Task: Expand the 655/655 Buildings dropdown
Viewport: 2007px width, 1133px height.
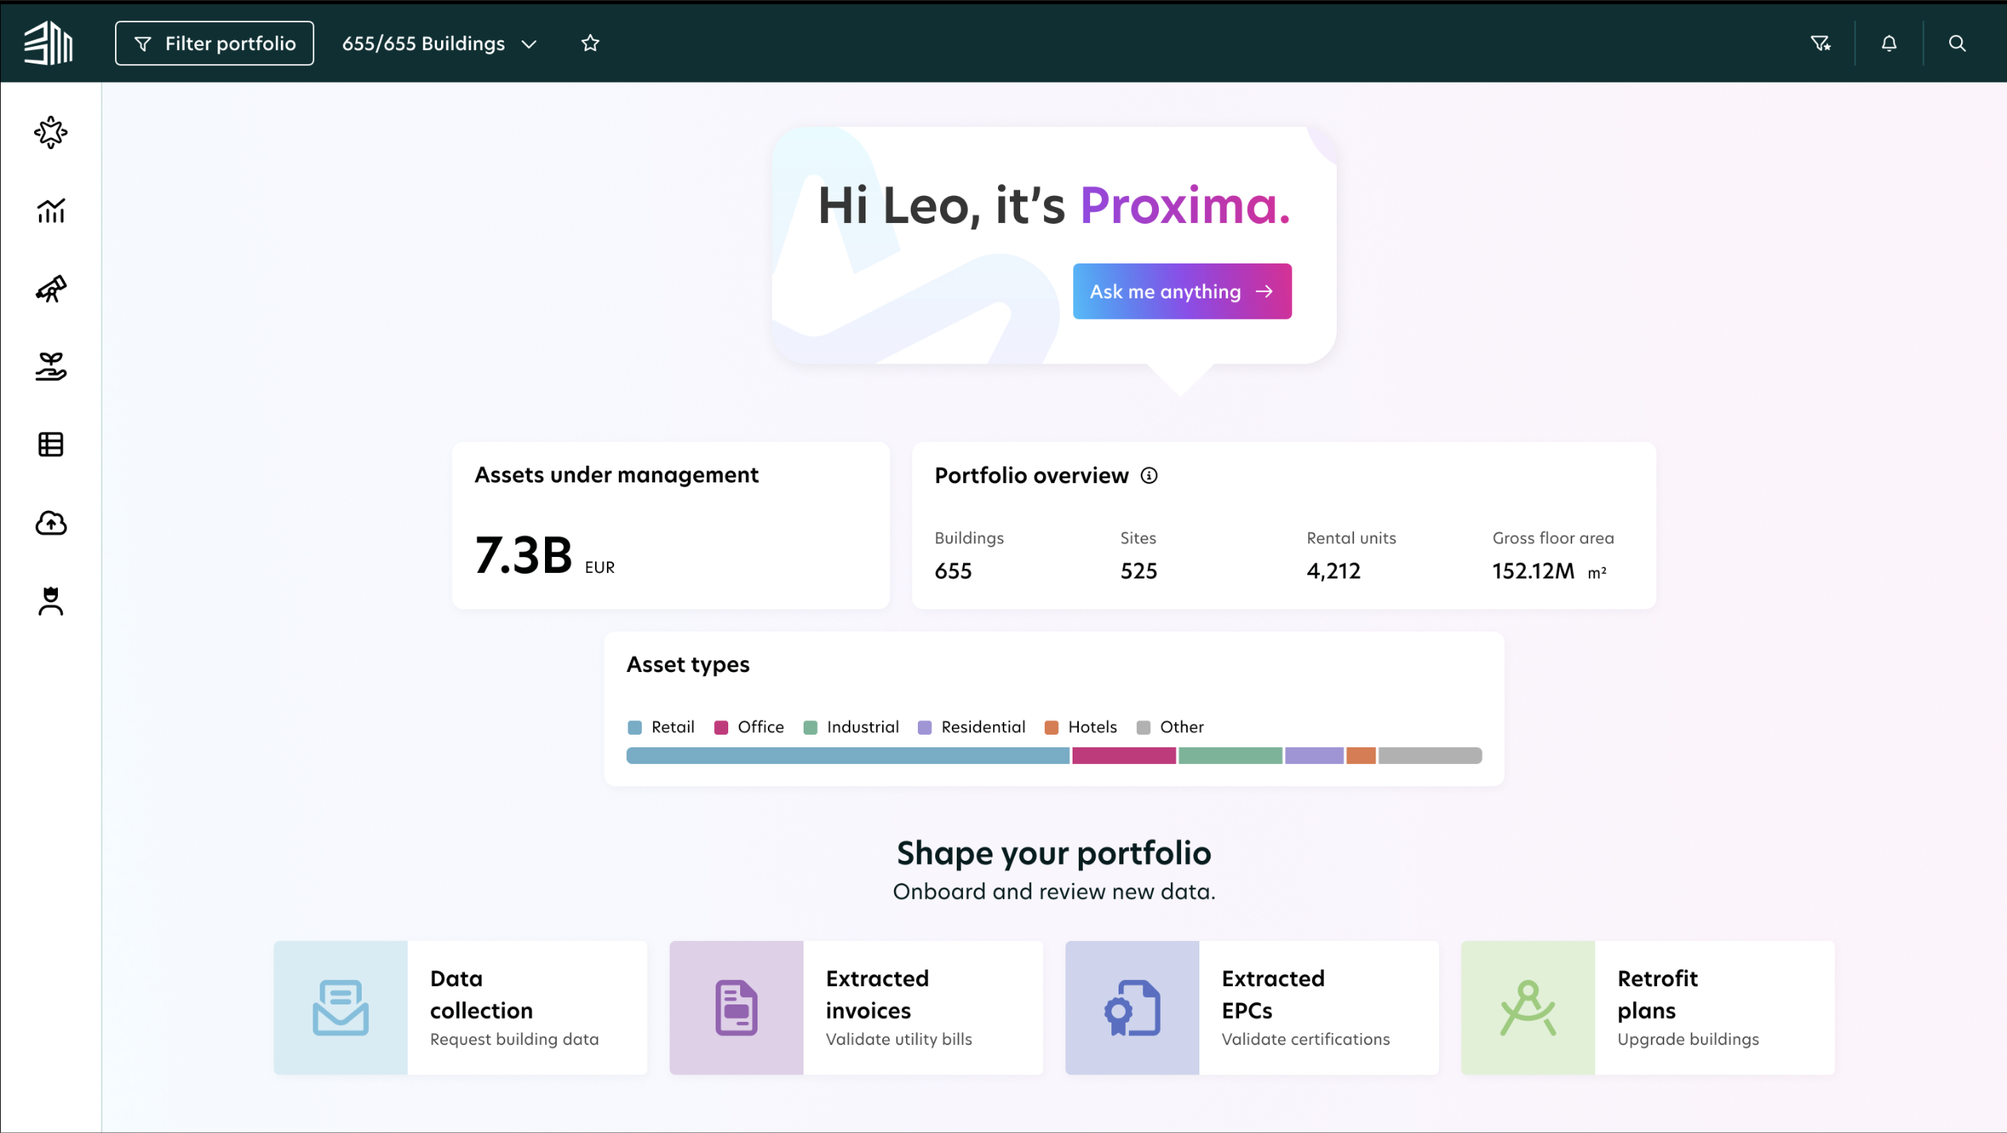Action: tap(439, 44)
